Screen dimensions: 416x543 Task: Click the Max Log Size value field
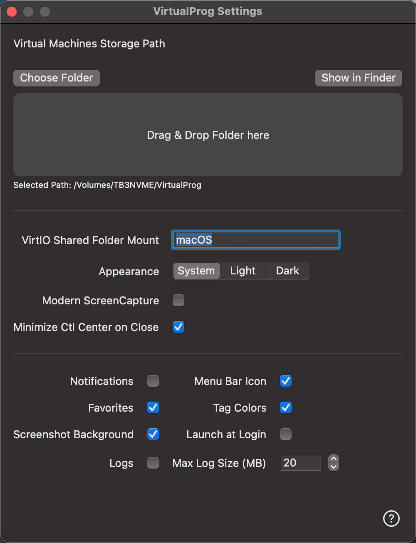pyautogui.click(x=301, y=463)
